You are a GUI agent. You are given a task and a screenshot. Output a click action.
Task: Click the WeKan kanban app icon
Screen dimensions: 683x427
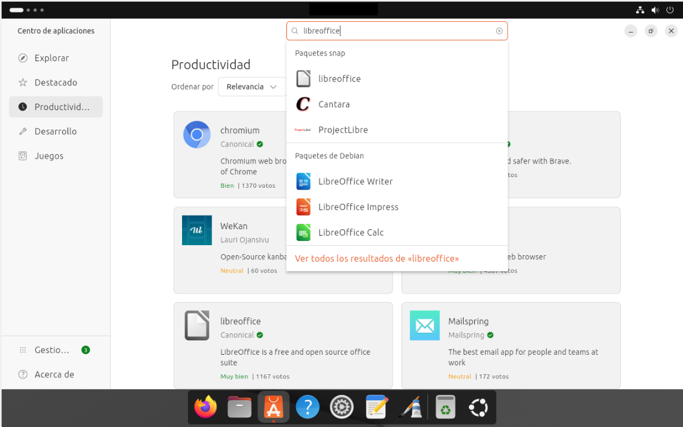[196, 230]
